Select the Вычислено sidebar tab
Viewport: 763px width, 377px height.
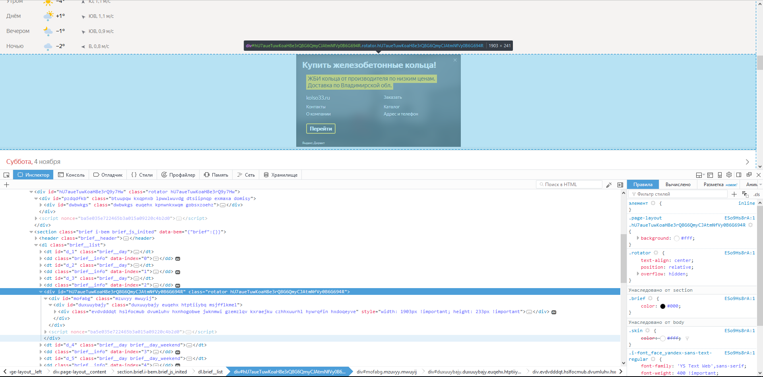678,185
